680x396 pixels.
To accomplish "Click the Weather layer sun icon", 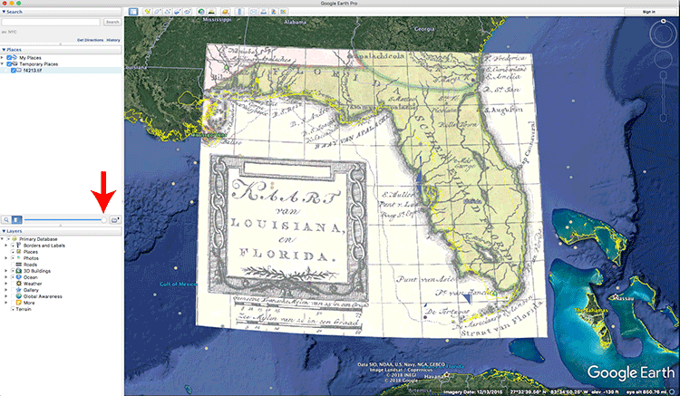I will pyautogui.click(x=19, y=284).
